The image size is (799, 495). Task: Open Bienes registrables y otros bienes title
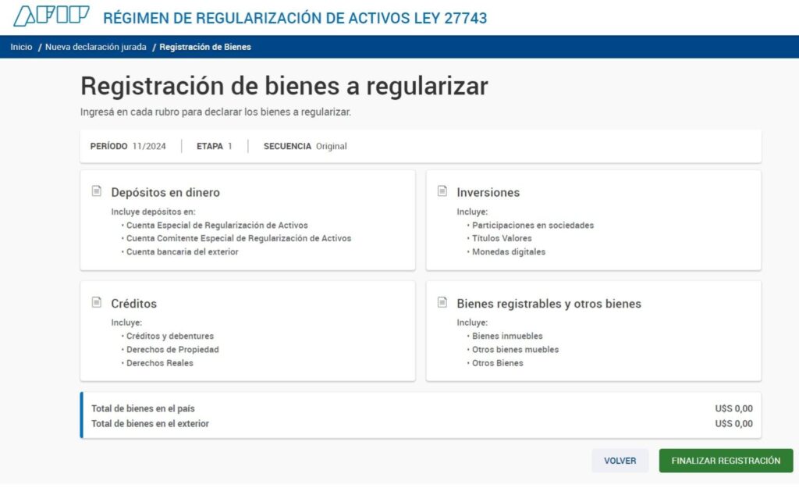[x=549, y=304]
